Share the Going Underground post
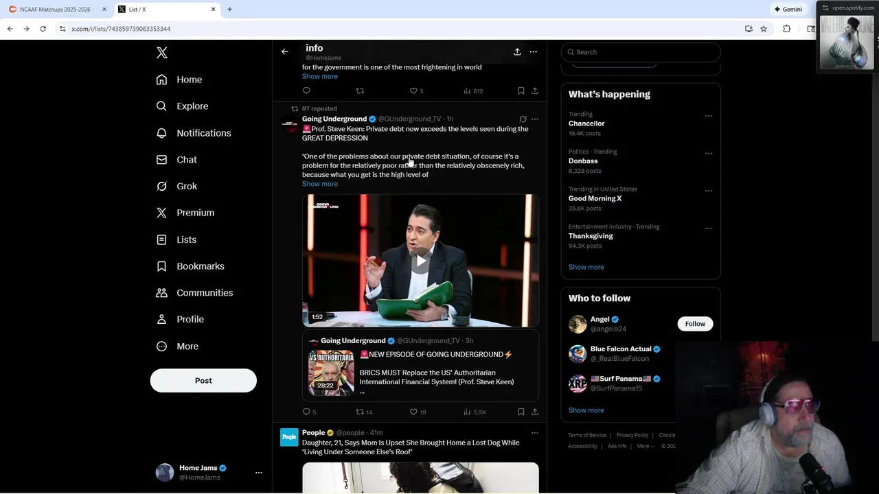 click(x=535, y=412)
